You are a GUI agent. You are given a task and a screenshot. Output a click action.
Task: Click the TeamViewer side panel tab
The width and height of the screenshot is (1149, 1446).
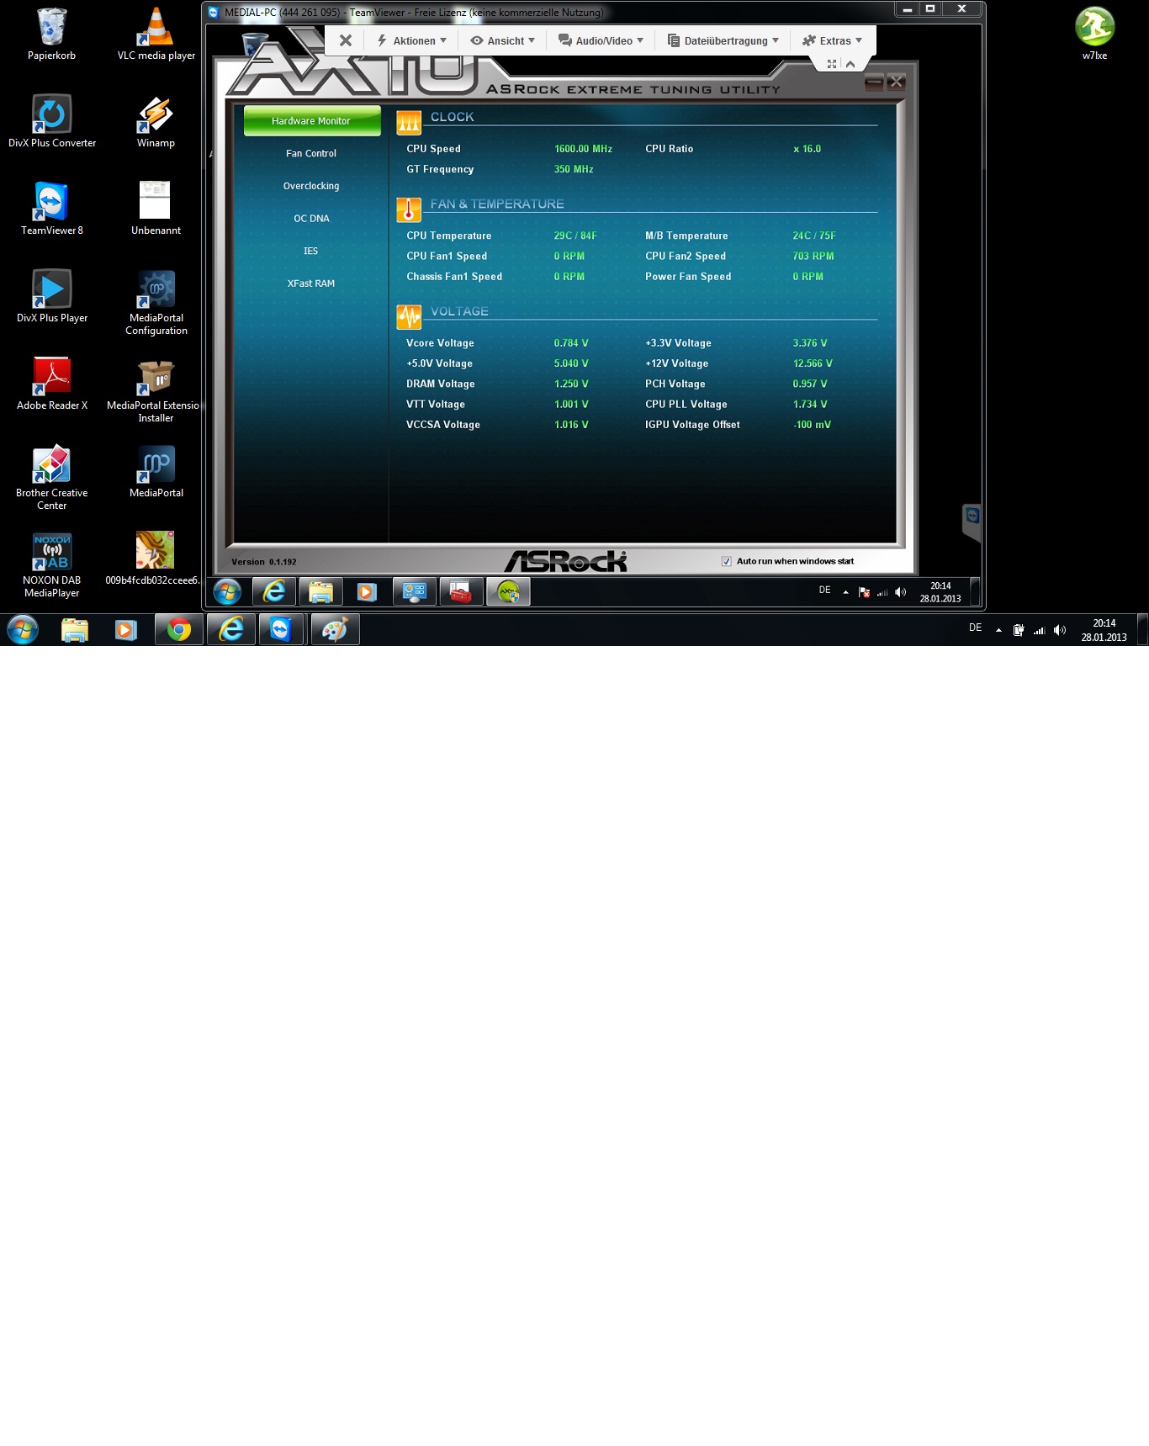[972, 522]
